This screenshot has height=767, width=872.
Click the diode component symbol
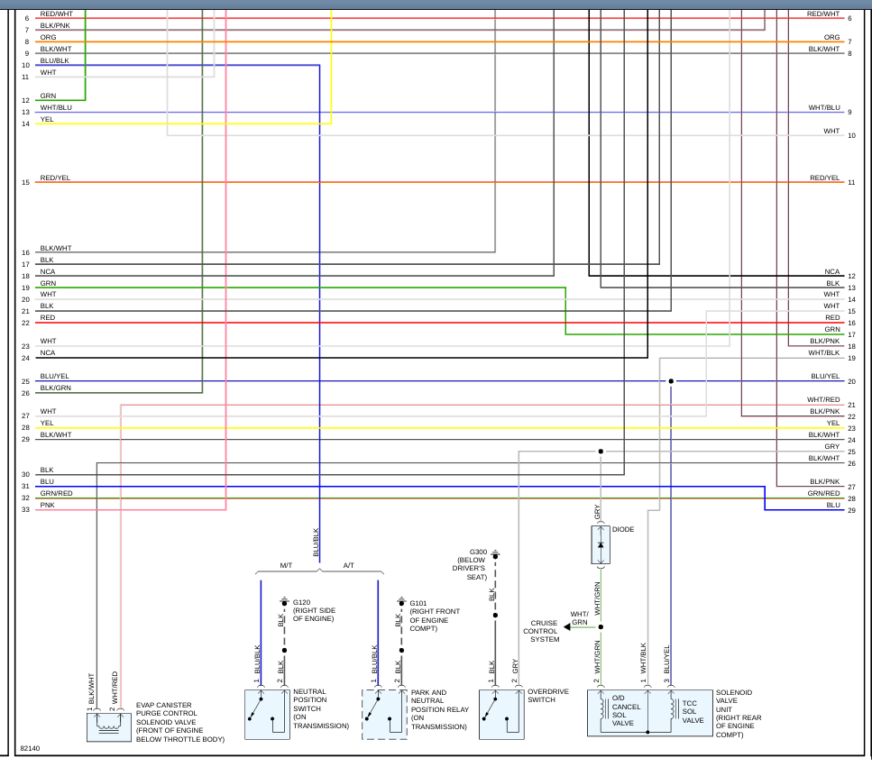point(601,544)
